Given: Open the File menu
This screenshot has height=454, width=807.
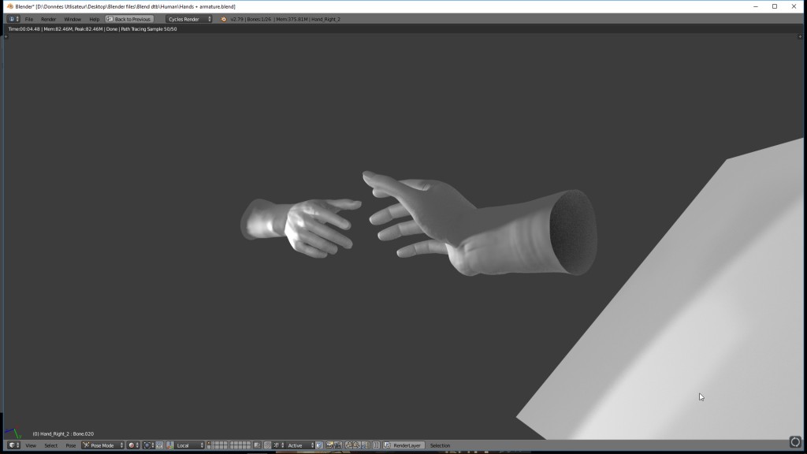Looking at the screenshot, I should tap(29, 19).
